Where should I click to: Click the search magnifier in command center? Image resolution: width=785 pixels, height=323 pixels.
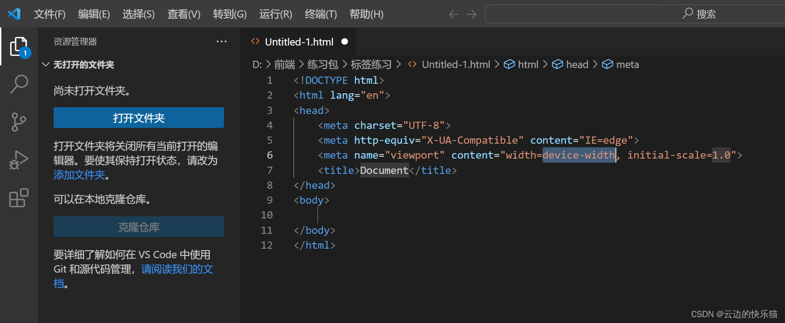(x=688, y=14)
